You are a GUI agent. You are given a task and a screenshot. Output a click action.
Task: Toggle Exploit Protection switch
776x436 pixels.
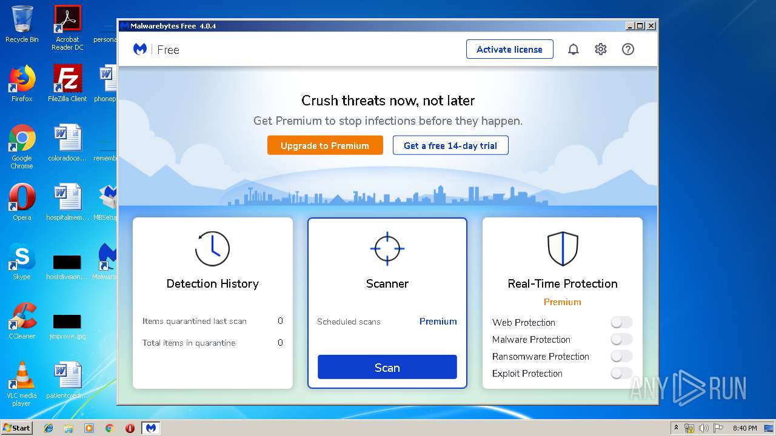click(x=621, y=373)
